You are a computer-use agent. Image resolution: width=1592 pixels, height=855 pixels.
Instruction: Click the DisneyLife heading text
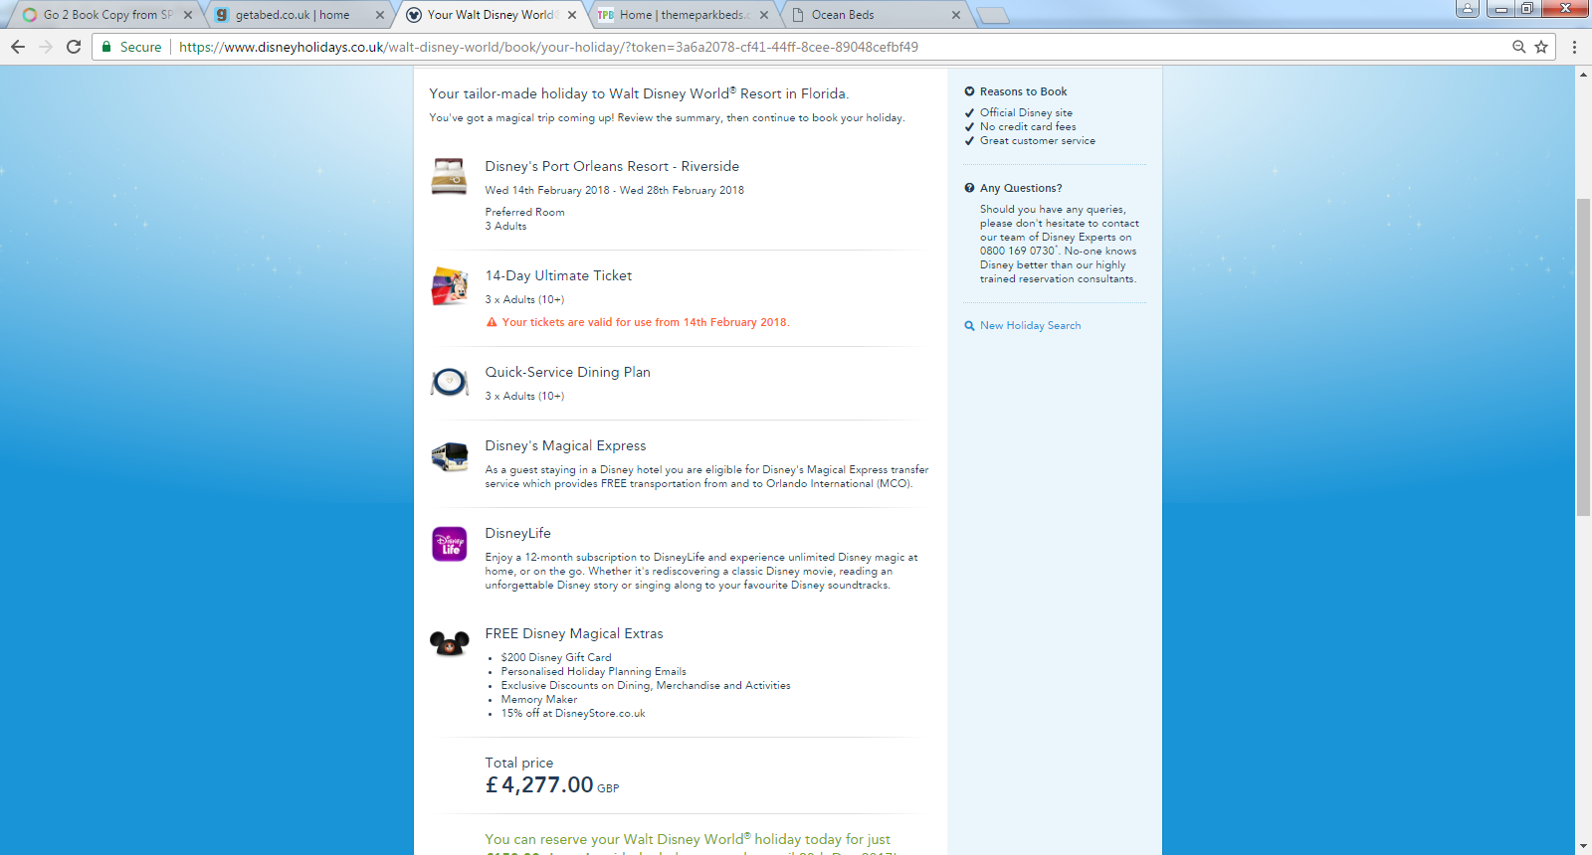[x=517, y=533]
